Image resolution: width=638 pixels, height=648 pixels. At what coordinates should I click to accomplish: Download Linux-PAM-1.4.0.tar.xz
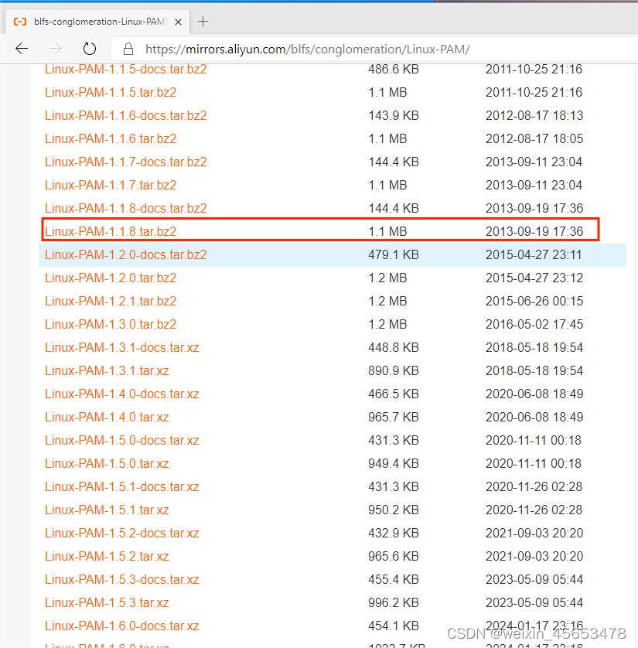click(x=107, y=417)
